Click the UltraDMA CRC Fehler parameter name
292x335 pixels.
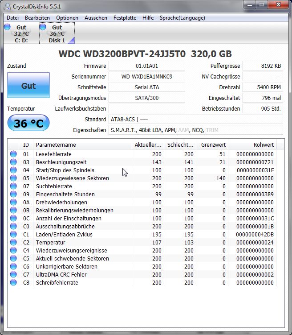tap(61, 274)
